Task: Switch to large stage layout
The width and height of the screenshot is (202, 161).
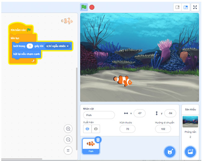Action: coord(186,7)
